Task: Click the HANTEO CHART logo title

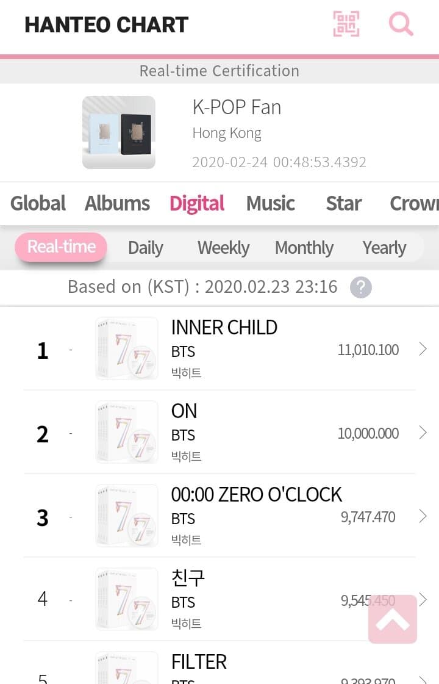Action: [106, 24]
